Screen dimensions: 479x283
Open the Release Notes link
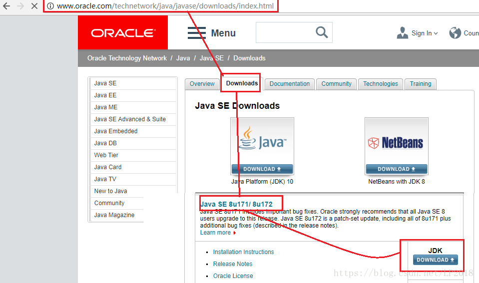pyautogui.click(x=233, y=264)
